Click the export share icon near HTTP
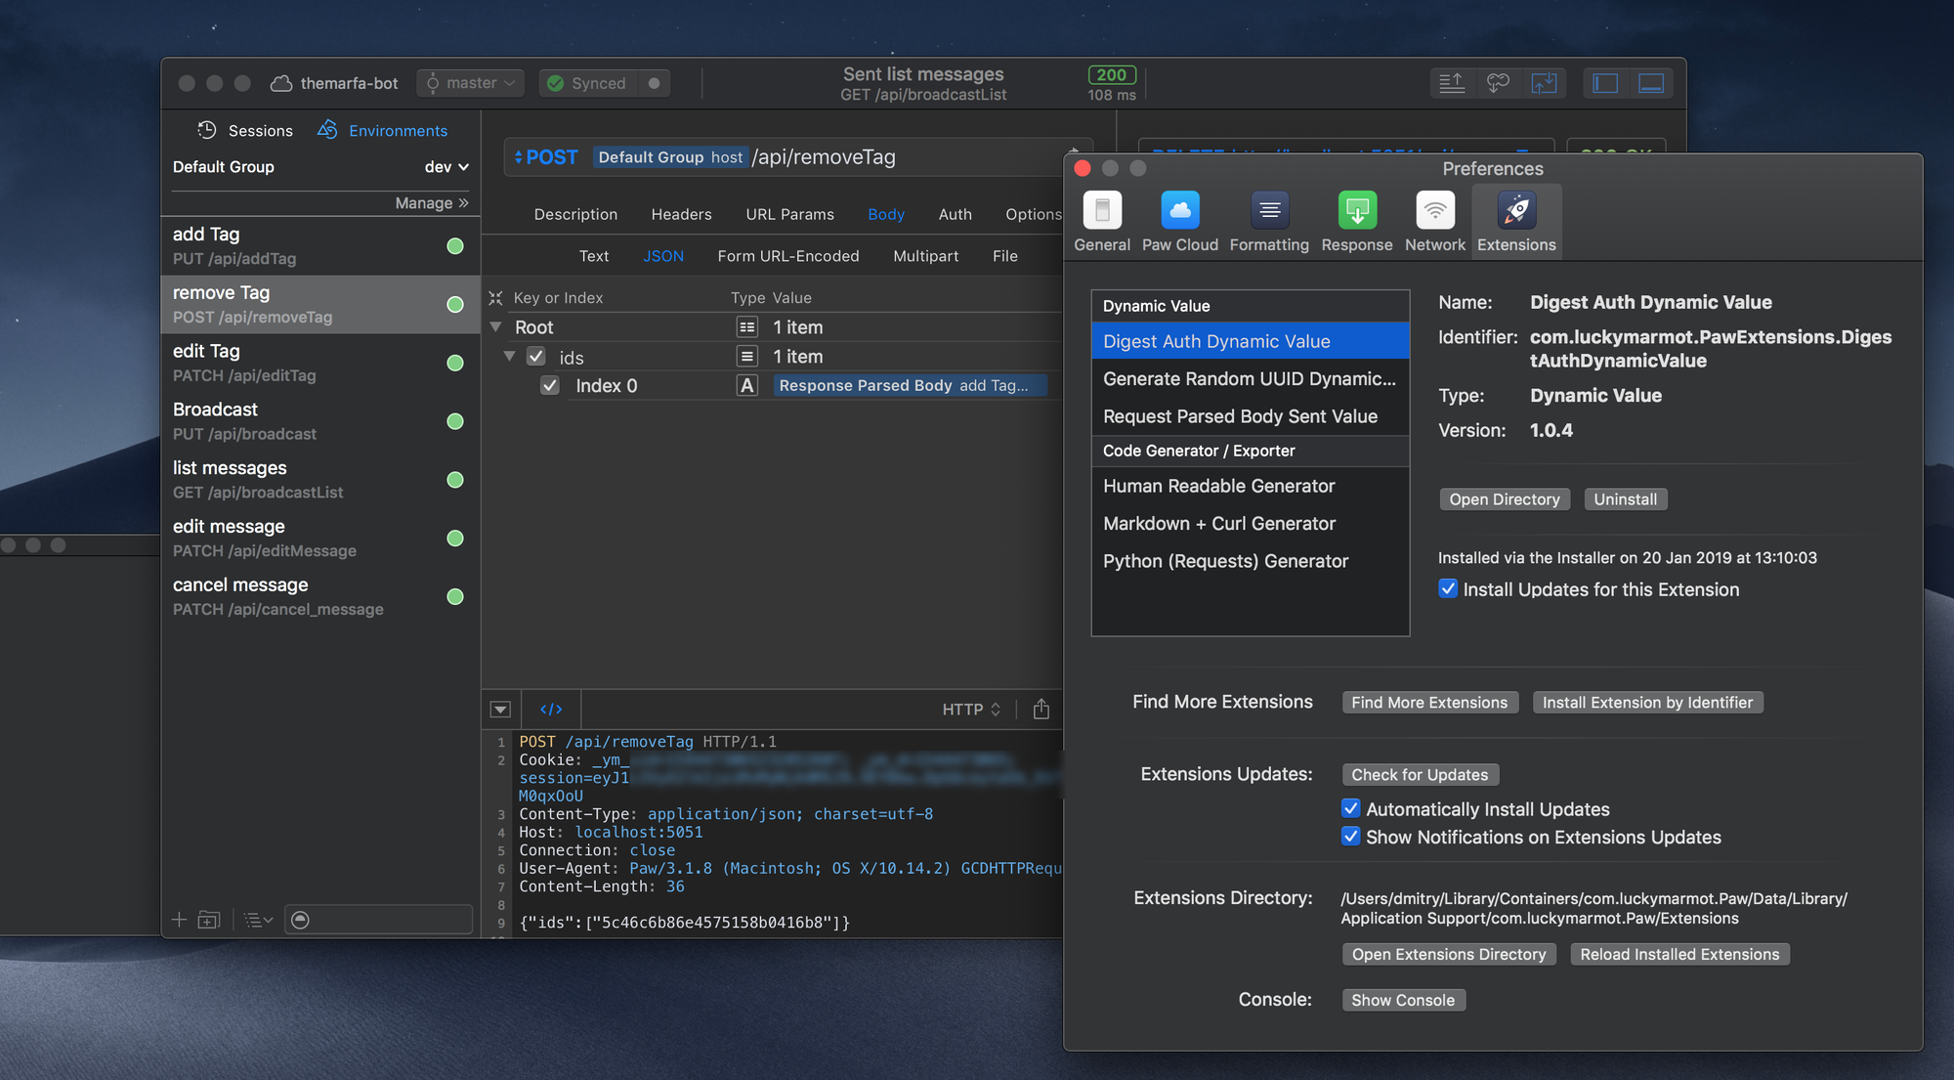This screenshot has width=1954, height=1080. pos(1041,710)
